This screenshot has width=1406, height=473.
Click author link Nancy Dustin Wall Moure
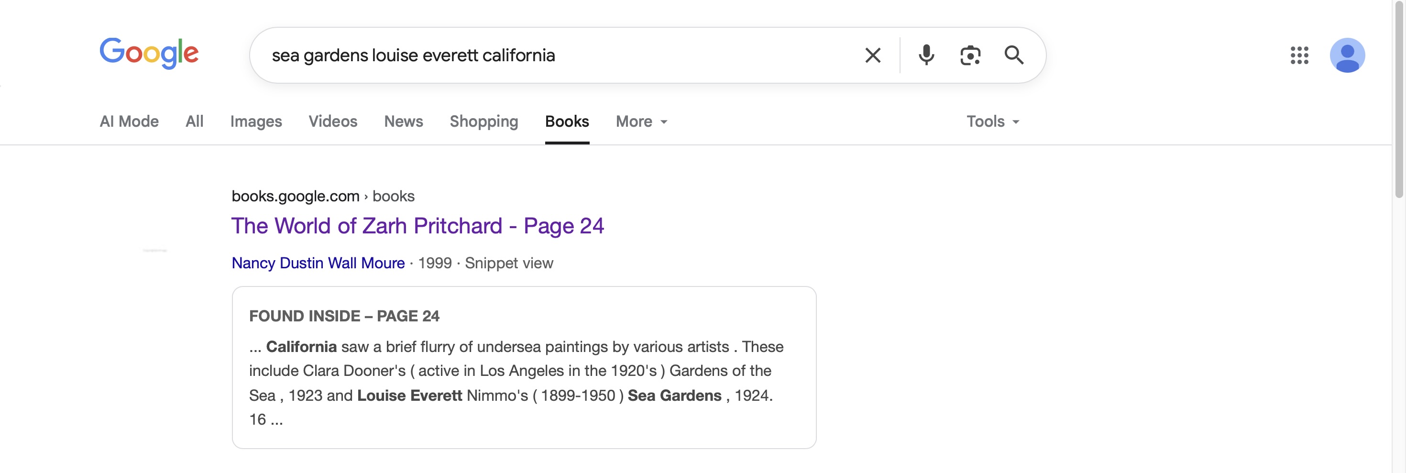[318, 263]
